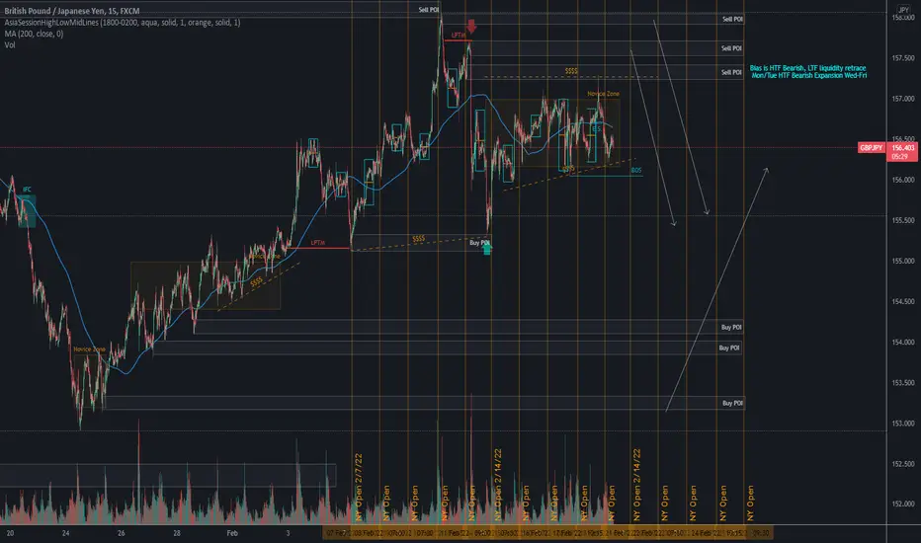Click the current price value 156.403

pyautogui.click(x=903, y=148)
